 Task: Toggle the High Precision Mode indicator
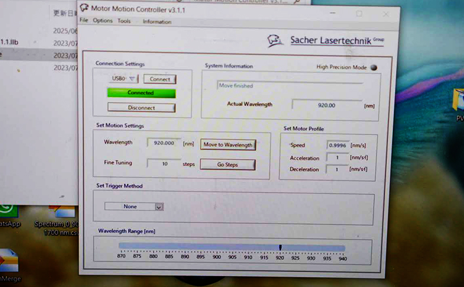click(x=374, y=67)
